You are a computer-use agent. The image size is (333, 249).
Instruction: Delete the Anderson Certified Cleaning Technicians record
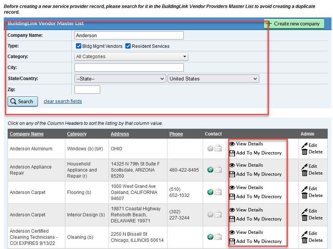click(x=312, y=240)
